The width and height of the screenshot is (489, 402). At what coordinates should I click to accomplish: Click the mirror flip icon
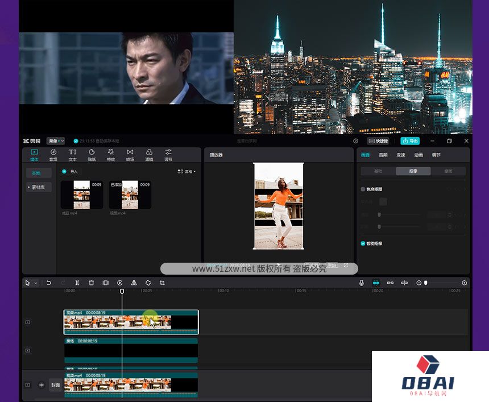pyautogui.click(x=134, y=283)
